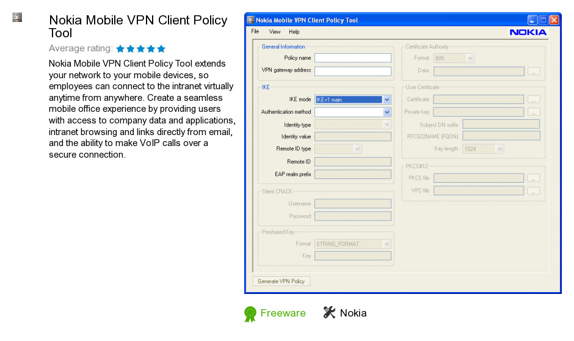The height and width of the screenshot is (341, 574).
Task: Click the EAP realm prefix field
Action: tap(352, 174)
